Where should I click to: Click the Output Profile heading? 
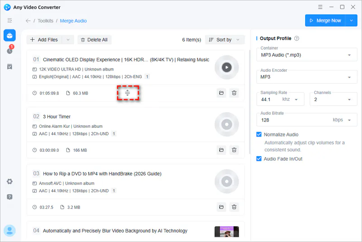[x=275, y=38]
